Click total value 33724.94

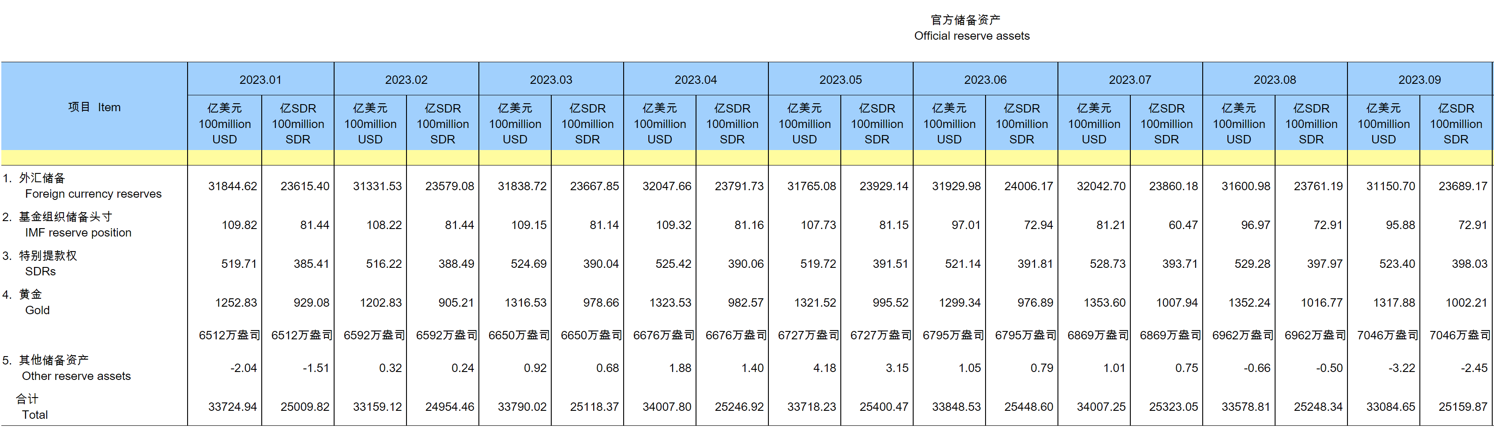[233, 407]
